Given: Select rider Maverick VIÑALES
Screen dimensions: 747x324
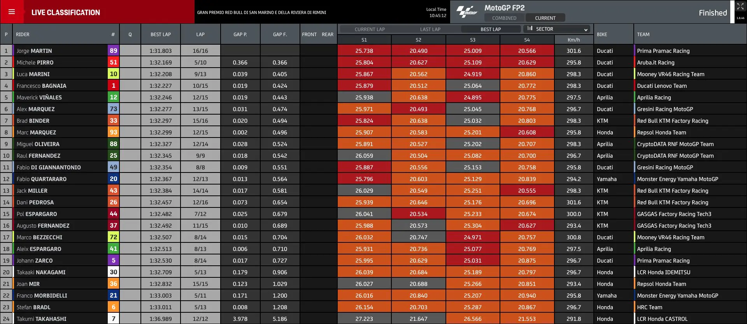Looking at the screenshot, I should tap(39, 98).
